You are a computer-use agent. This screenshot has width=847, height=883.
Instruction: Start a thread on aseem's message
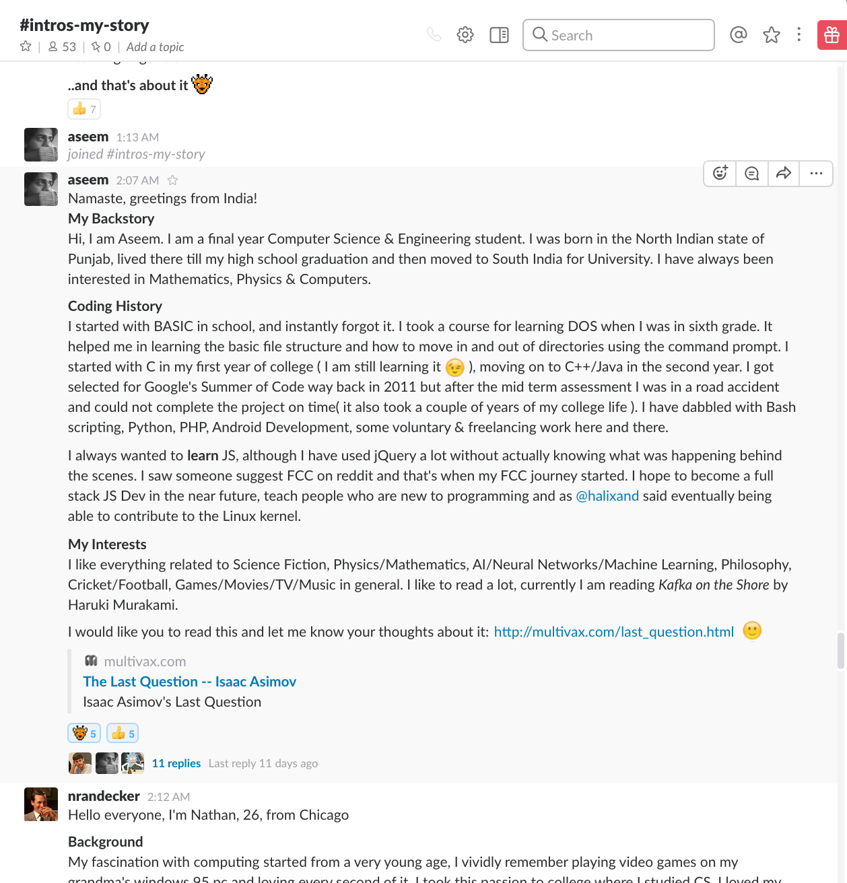point(752,174)
